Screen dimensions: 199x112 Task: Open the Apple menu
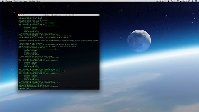[x=3, y=1]
